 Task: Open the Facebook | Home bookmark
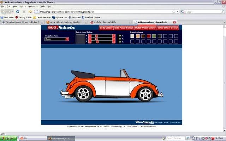pyautogui.click(x=91, y=17)
